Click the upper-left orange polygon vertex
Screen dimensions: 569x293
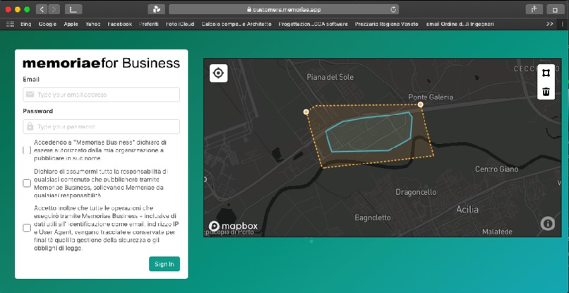pyautogui.click(x=306, y=112)
